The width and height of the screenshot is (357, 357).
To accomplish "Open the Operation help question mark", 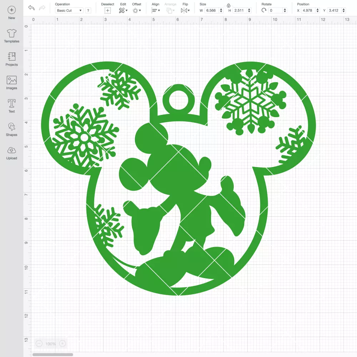I will coord(88,10).
